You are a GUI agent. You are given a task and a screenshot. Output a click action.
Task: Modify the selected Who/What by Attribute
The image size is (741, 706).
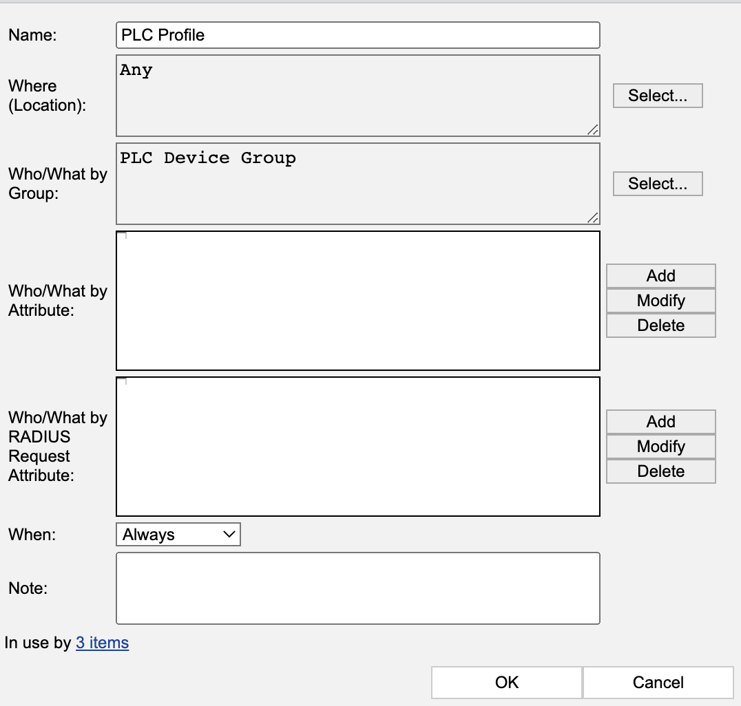pos(660,300)
